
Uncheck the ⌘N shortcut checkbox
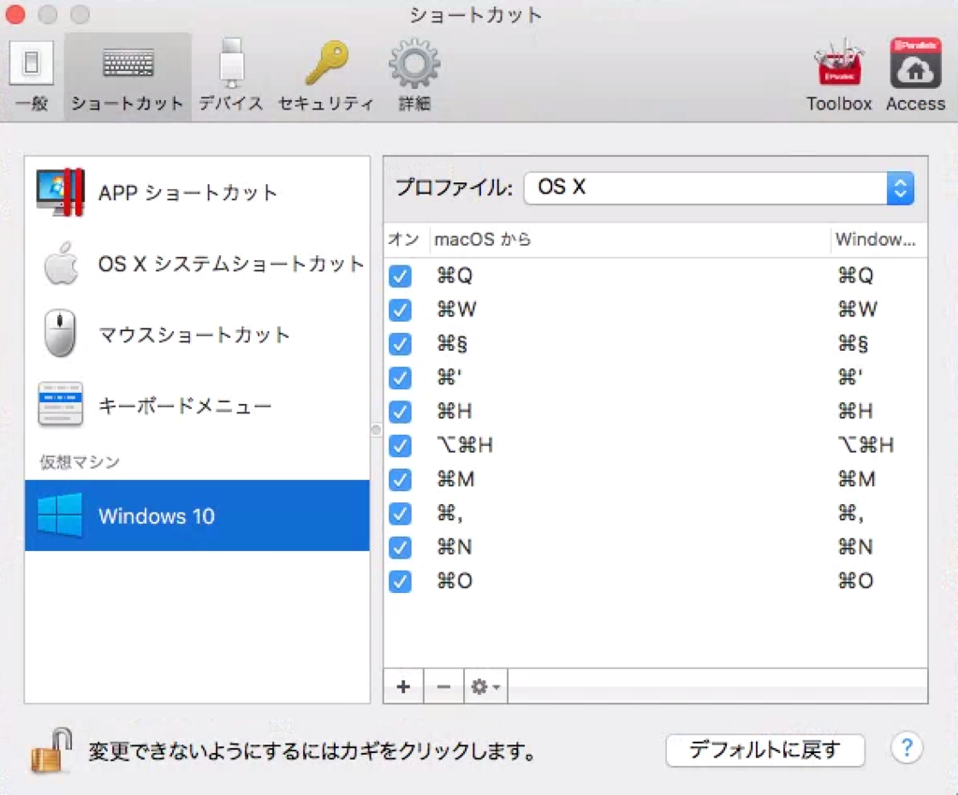[x=400, y=547]
